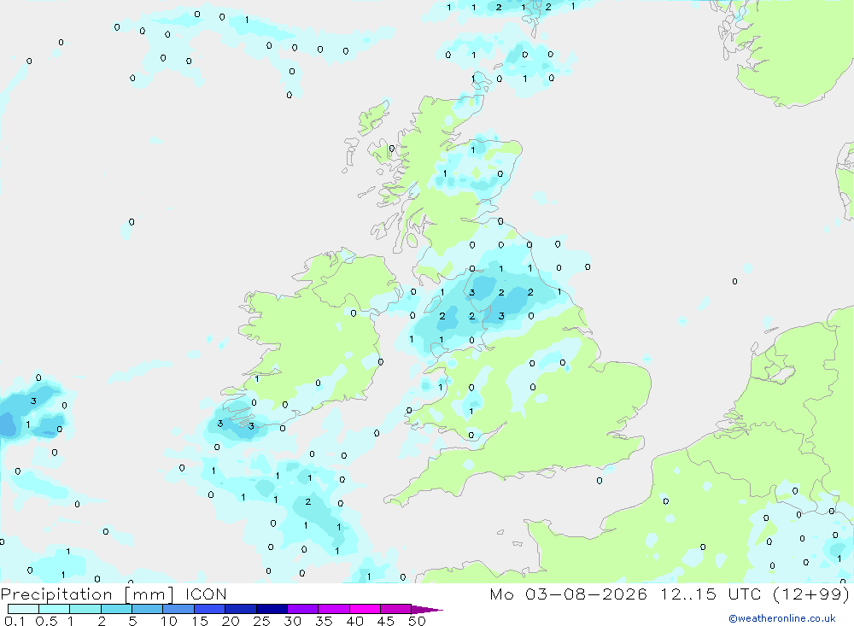The height and width of the screenshot is (626, 854).
Task: Click the 'ICON' model name label
Action: coord(206,594)
